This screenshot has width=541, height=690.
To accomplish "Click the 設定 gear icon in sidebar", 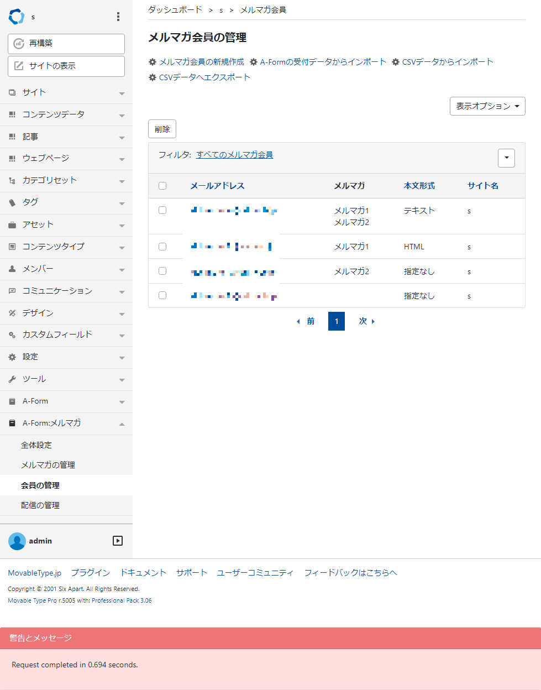I will coord(12,357).
